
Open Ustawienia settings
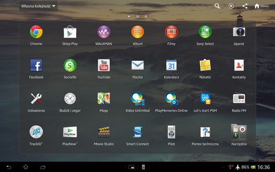pyautogui.click(x=36, y=99)
